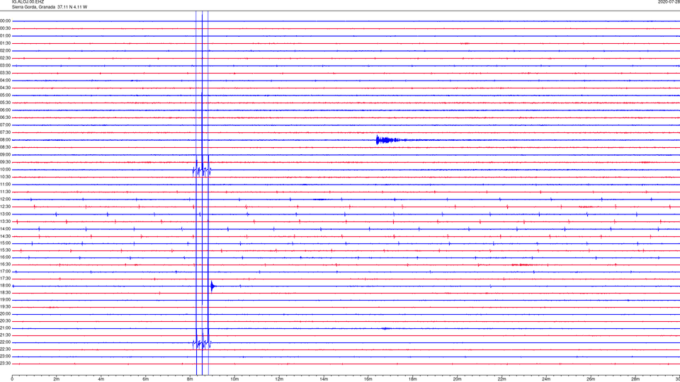Select the 03:00 trace time label
680x382 pixels.
click(x=6, y=65)
